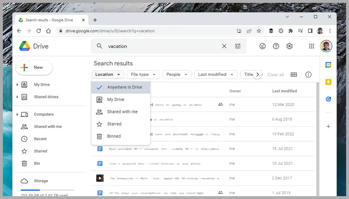This screenshot has width=349, height=199.
Task: Click Clear all filters
Action: coord(275,74)
